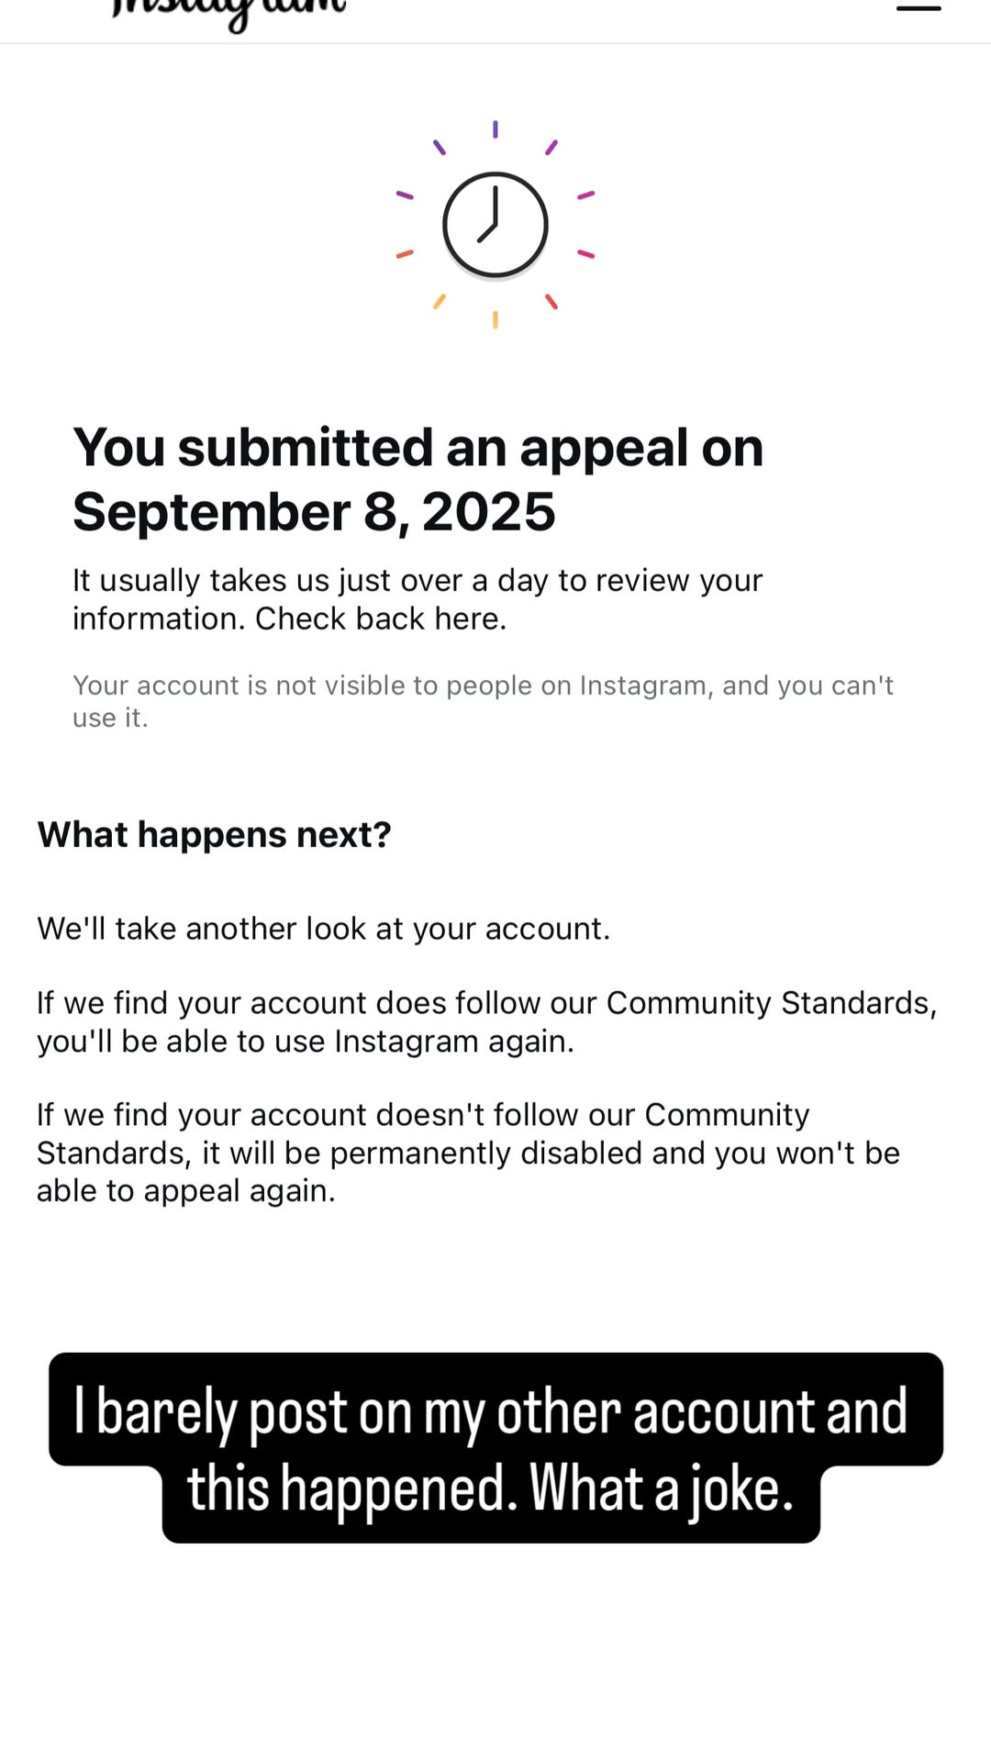Click the clock icon illustration
Screen dimensions: 991x1761
[x=495, y=225]
